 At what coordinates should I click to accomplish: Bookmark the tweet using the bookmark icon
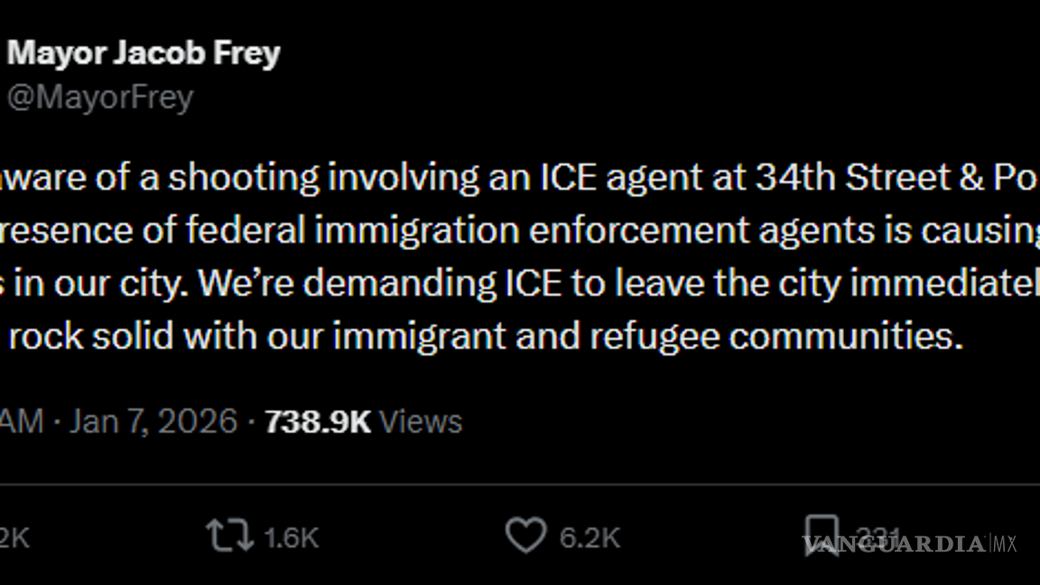coord(822,534)
